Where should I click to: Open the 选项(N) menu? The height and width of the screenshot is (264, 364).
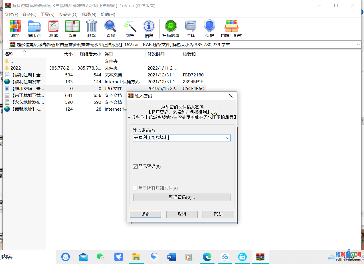click(x=89, y=14)
